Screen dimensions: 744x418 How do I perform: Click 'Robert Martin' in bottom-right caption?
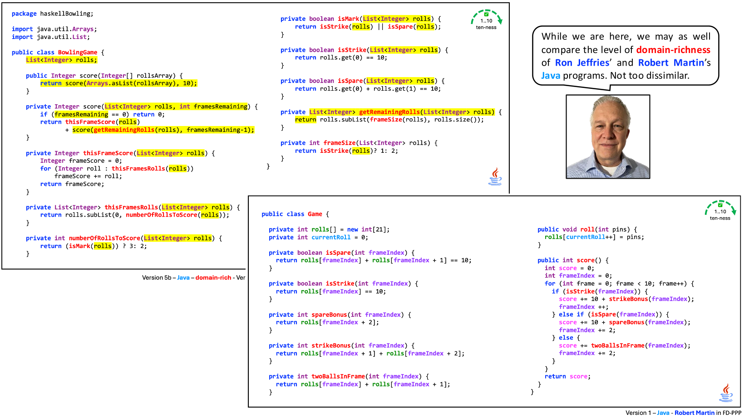[x=695, y=413]
